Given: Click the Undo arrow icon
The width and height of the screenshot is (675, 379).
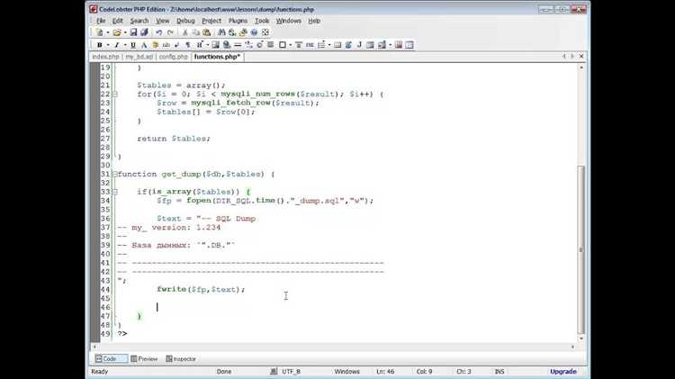Looking at the screenshot, I should 158,32.
